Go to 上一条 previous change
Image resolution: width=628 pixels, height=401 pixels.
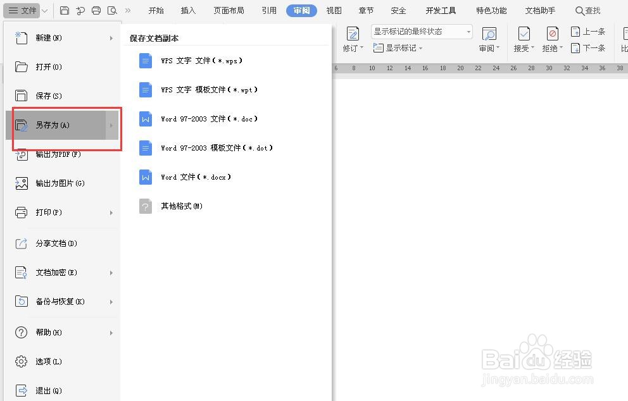588,32
